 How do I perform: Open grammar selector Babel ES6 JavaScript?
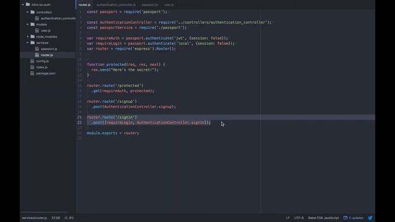[323, 218]
